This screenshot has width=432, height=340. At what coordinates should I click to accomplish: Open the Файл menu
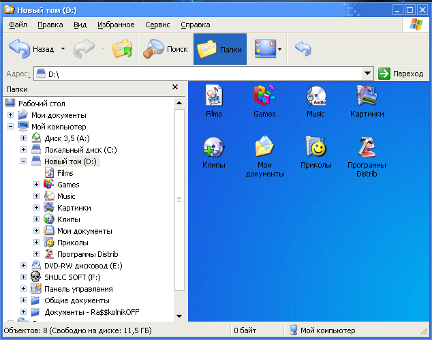[18, 25]
